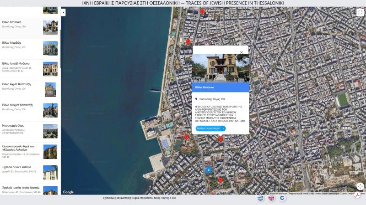The height and width of the screenshot is (205, 366).
Task: Click Σχολείο Λεών Γκατένιο thumbnail image
Action: 50,173
